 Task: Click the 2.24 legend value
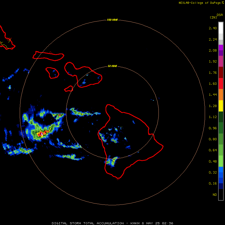[x=213, y=39]
